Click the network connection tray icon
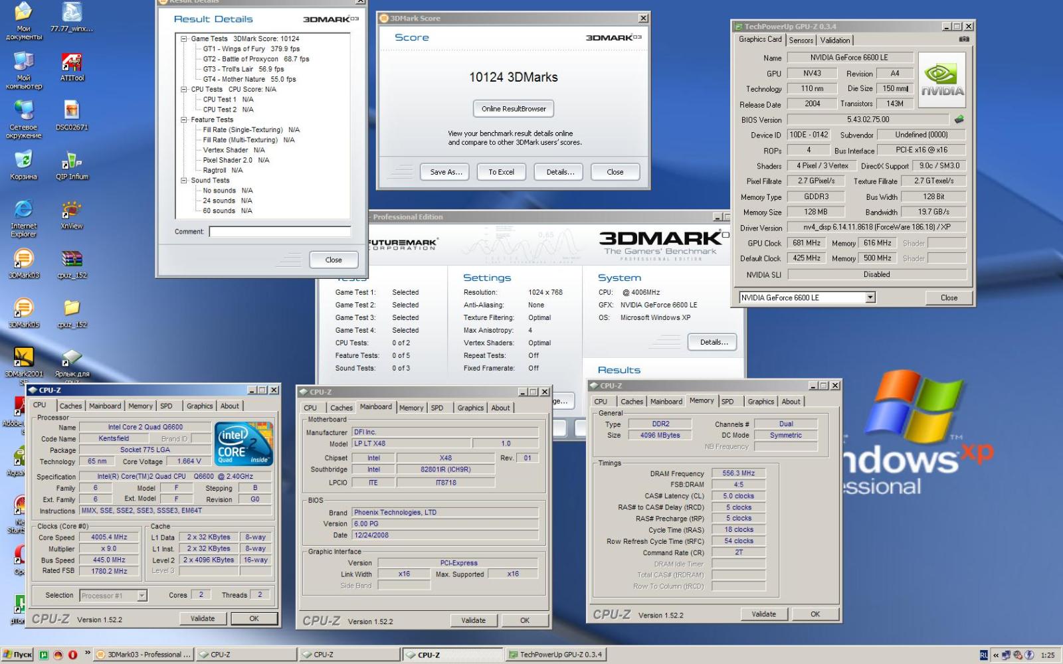The image size is (1063, 664). (1007, 655)
